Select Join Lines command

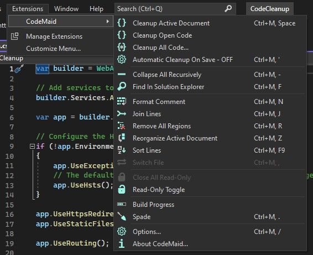210,114
